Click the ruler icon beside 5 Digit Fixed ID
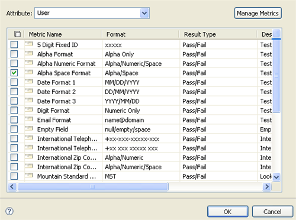This screenshot has width=296, height=220. pyautogui.click(x=29, y=44)
